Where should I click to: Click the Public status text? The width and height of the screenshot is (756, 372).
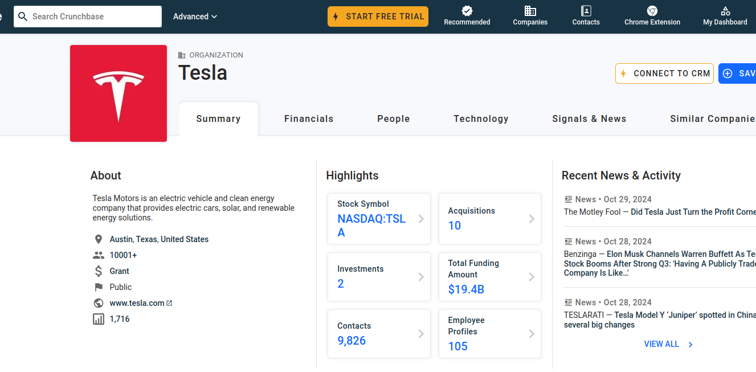click(121, 287)
